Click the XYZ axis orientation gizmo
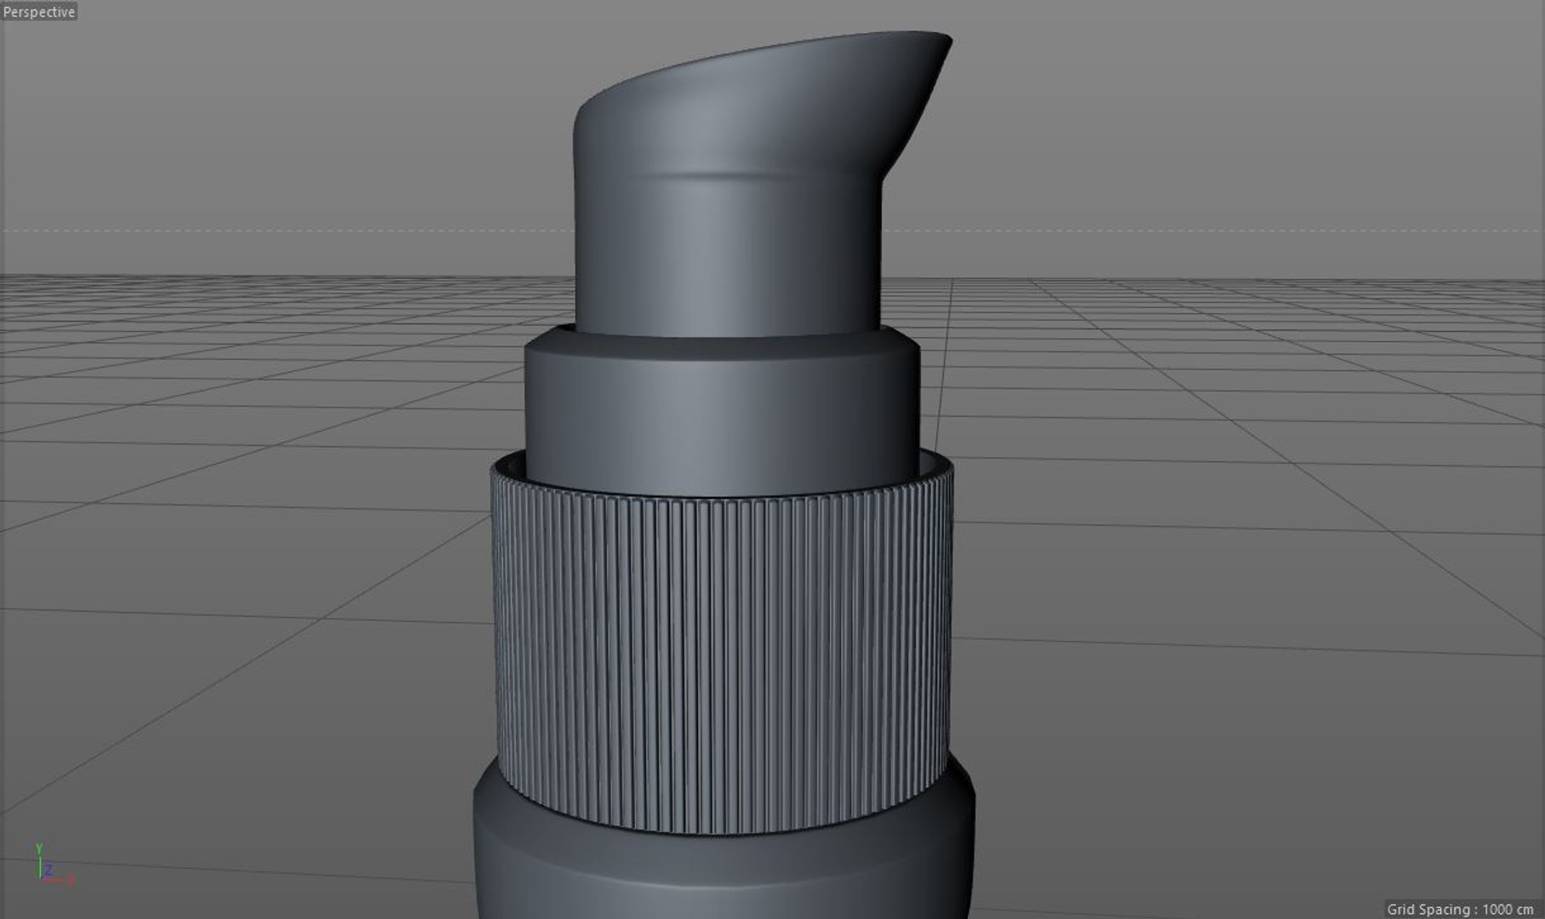Image resolution: width=1545 pixels, height=919 pixels. coord(53,865)
